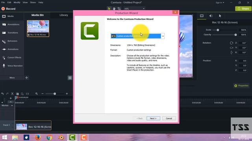Adjust the Opacity slider
252x141 pixels.
click(x=235, y=35)
